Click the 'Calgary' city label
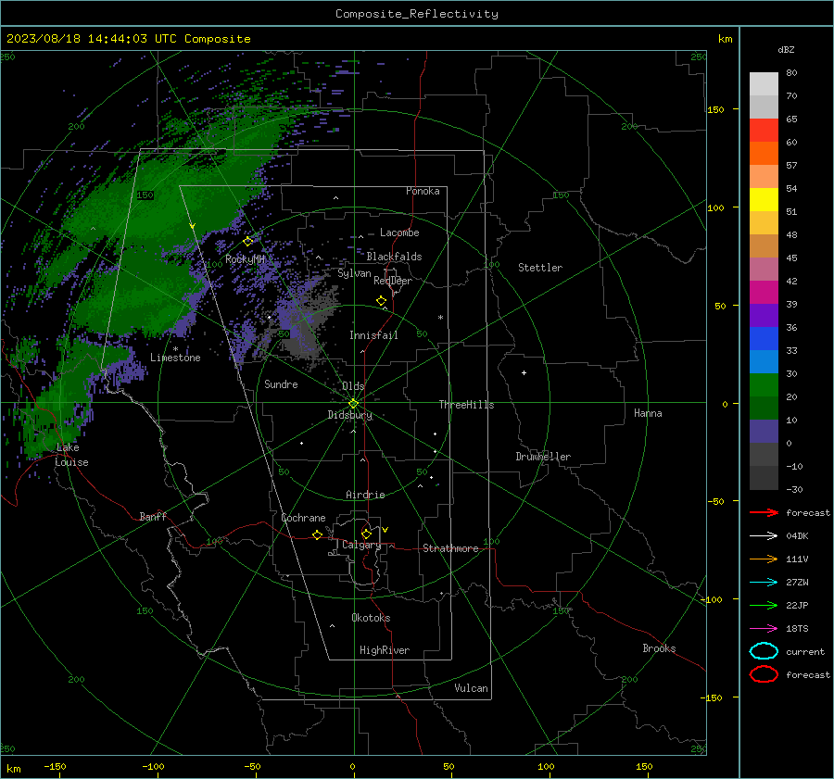Image resolution: width=834 pixels, height=779 pixels. point(361,545)
